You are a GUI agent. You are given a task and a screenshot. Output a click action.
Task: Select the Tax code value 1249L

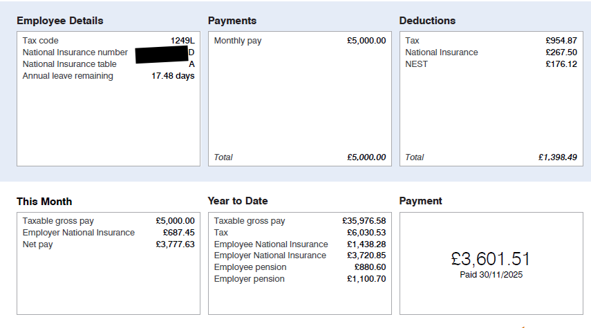coord(182,41)
